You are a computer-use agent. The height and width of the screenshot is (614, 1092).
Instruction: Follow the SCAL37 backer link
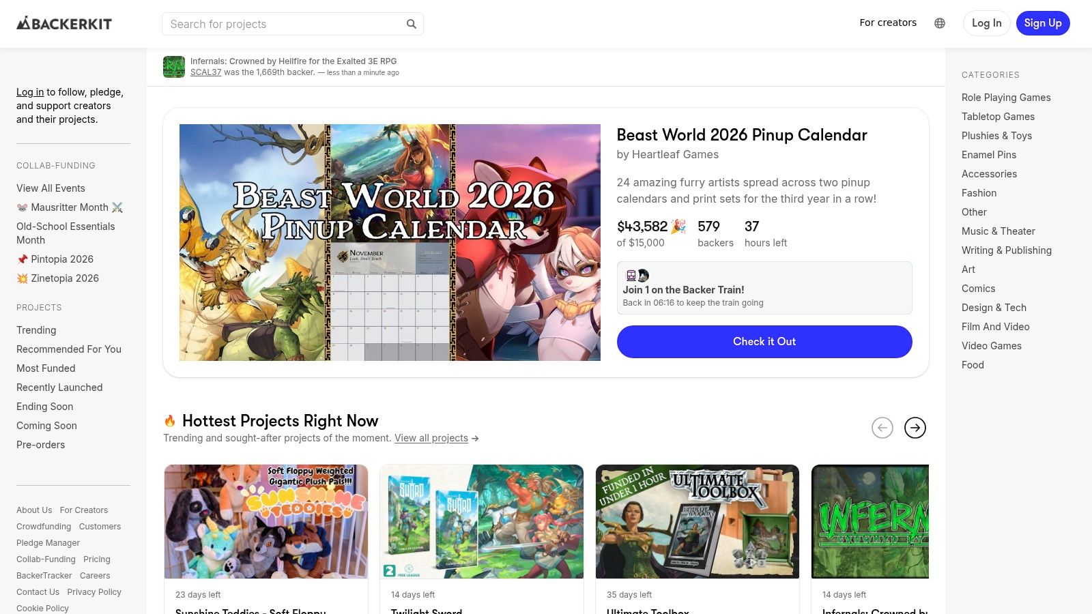(x=205, y=72)
